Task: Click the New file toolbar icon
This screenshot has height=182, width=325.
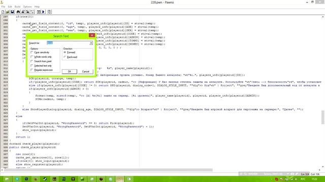Action: pos(3,12)
